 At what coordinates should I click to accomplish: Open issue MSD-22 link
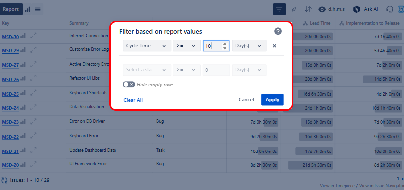click(10, 137)
